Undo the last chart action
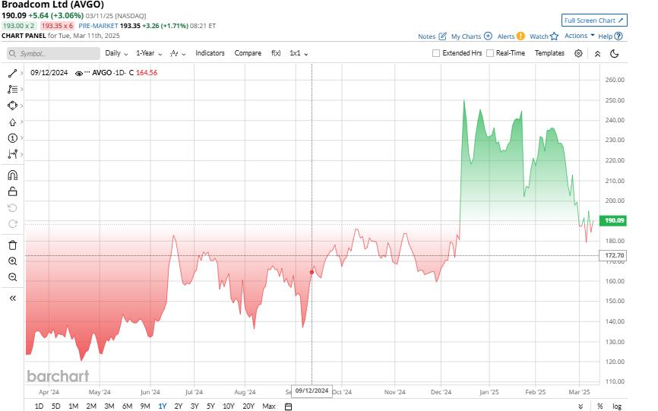This screenshot has height=411, width=658. [x=13, y=207]
